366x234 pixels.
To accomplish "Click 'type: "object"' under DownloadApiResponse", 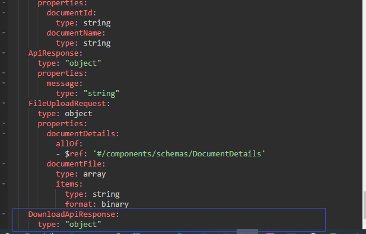I will point(69,224).
